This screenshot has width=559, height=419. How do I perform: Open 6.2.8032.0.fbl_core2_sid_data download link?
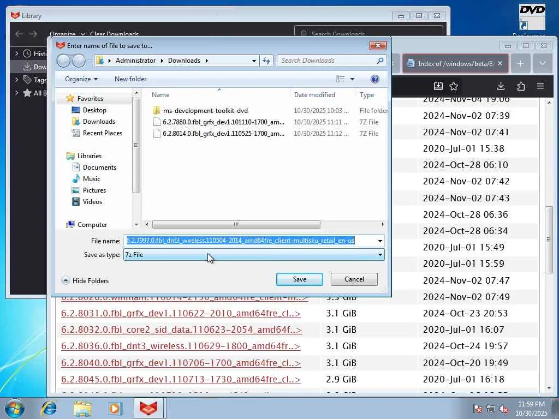(181, 330)
